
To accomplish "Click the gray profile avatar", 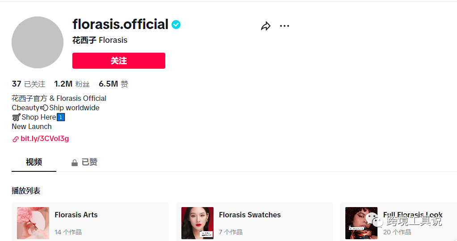I will [38, 42].
